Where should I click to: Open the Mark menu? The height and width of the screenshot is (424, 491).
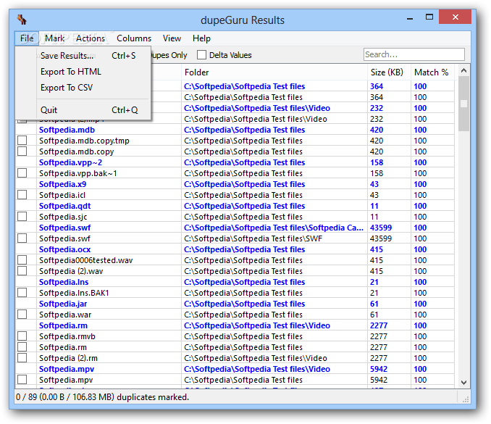54,38
